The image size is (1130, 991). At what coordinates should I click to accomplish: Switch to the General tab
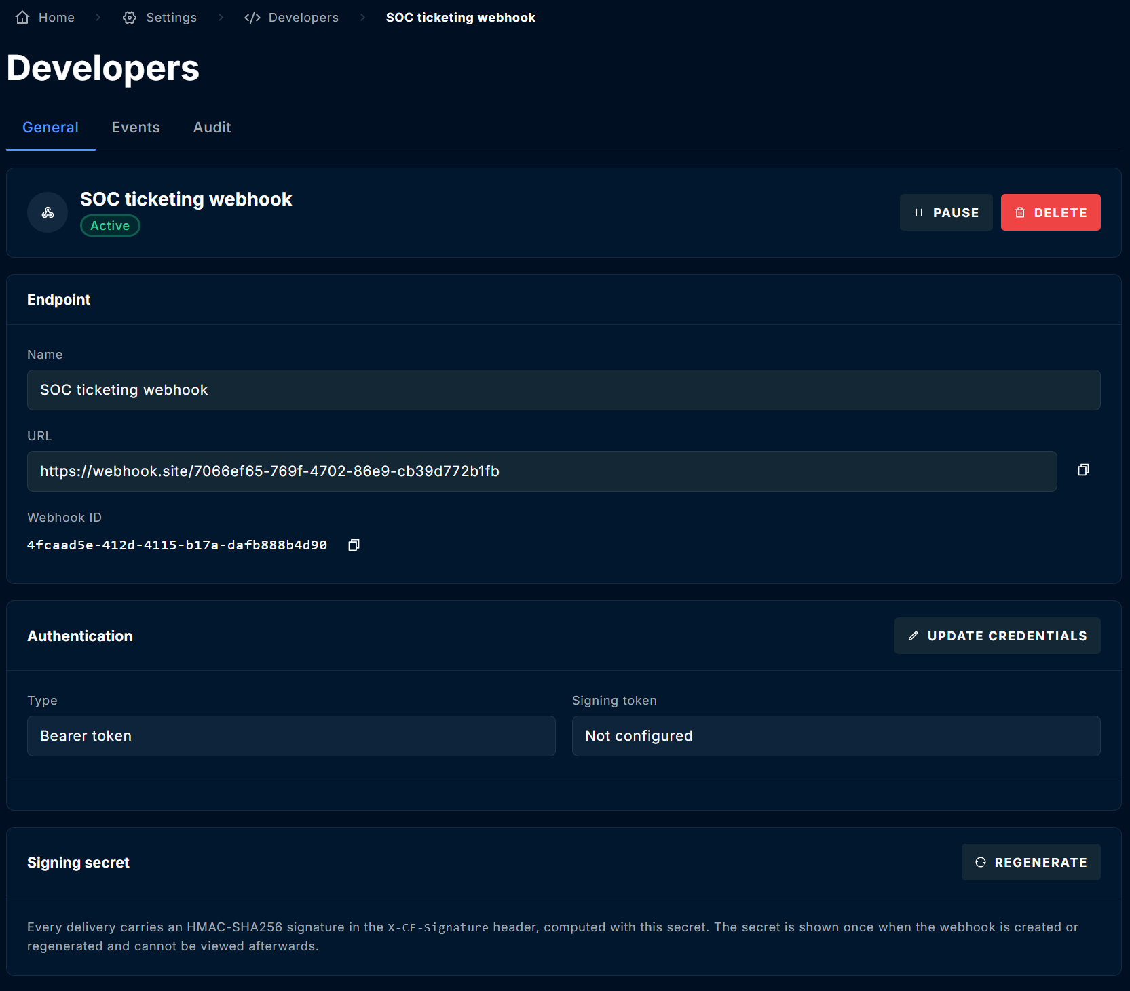[x=50, y=128]
